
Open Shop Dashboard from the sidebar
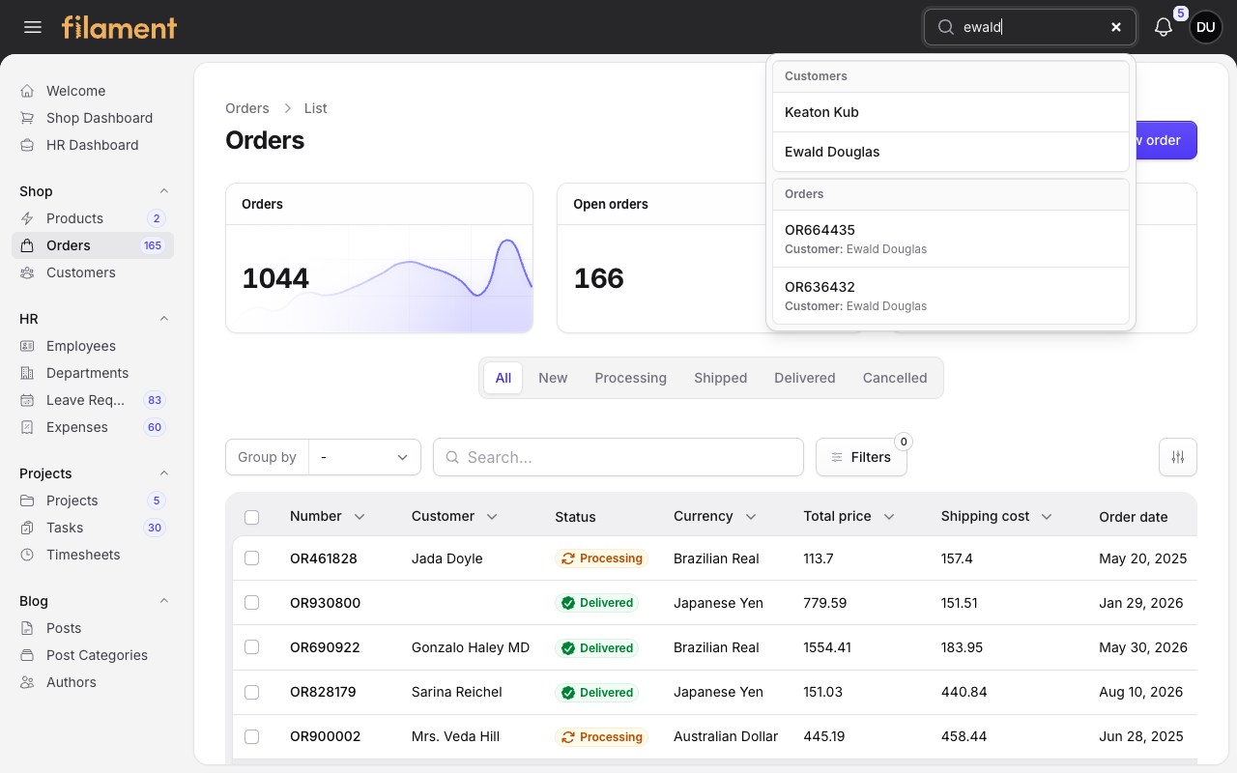point(93,118)
